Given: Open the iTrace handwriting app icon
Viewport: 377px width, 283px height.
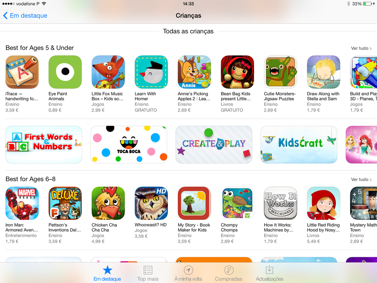Looking at the screenshot, I should 22,72.
